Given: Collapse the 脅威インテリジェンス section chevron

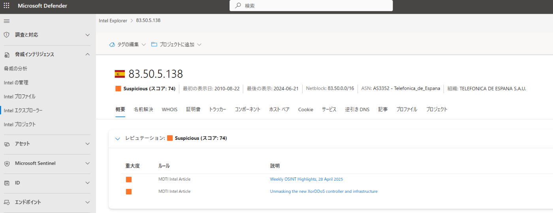Looking at the screenshot, I should click(88, 55).
